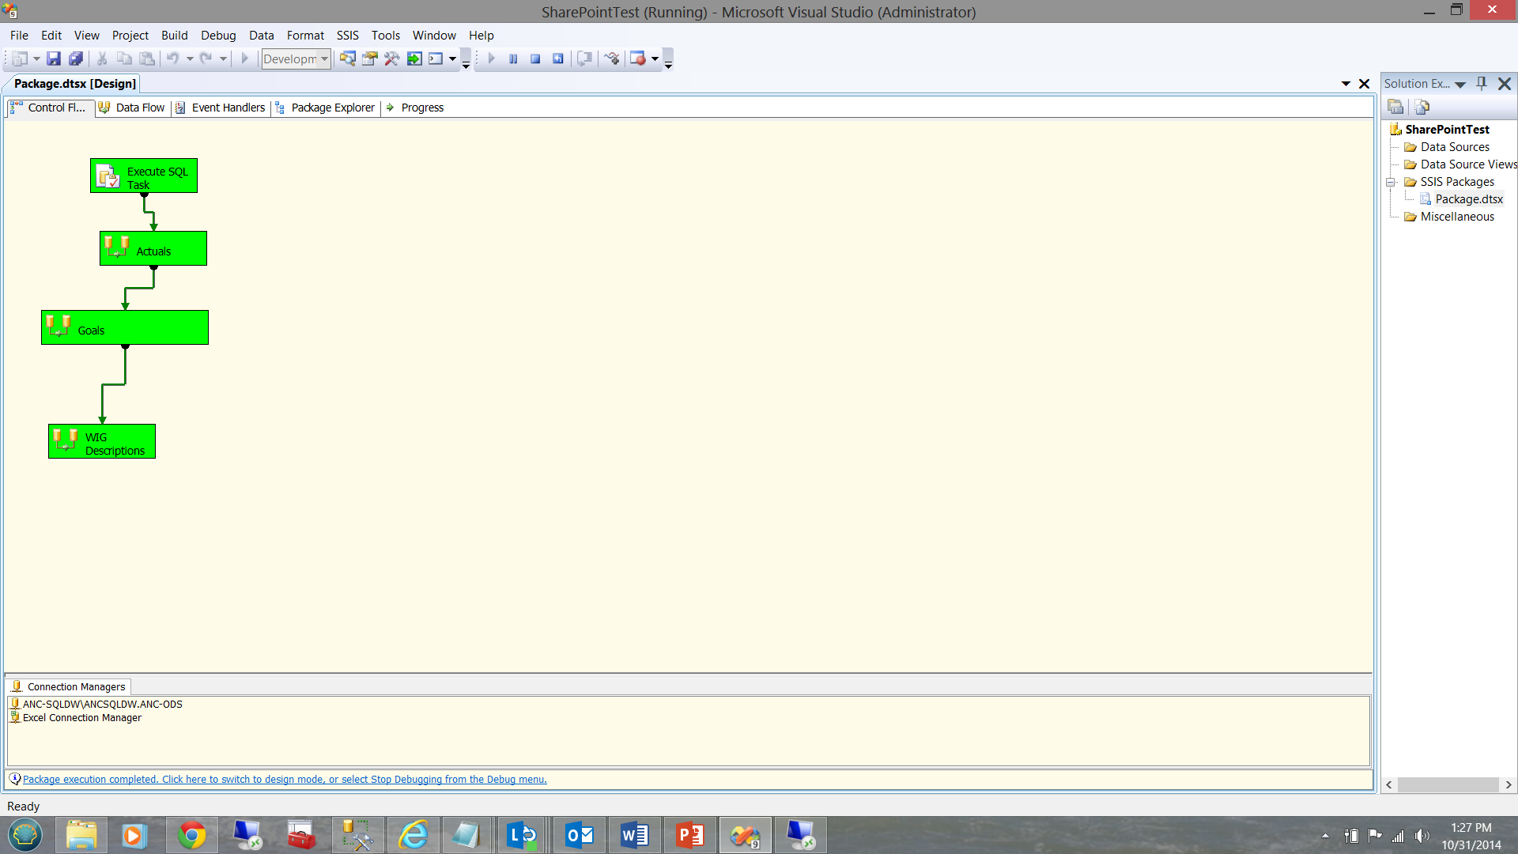Viewport: 1518px width, 854px height.
Task: Click the Save All toolbar icon
Action: pyautogui.click(x=76, y=59)
